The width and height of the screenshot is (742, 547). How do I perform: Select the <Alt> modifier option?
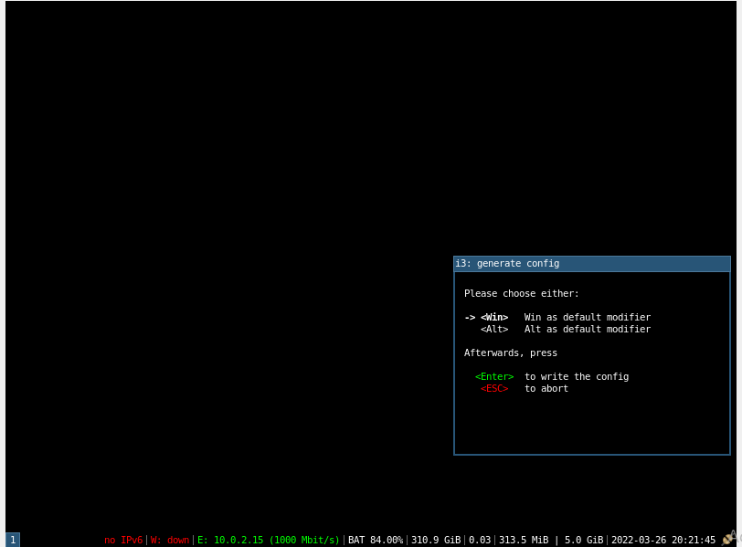tap(494, 329)
